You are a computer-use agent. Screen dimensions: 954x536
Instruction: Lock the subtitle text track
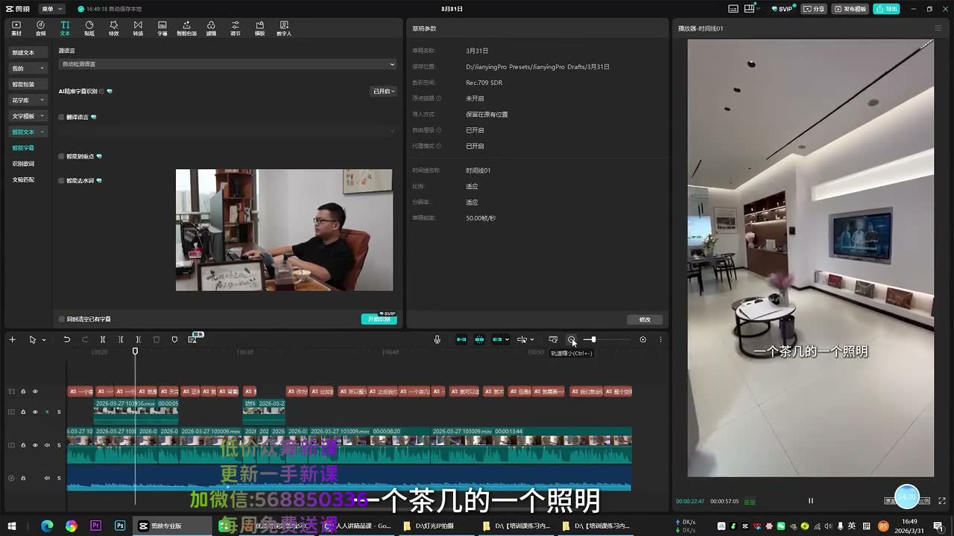(x=23, y=391)
